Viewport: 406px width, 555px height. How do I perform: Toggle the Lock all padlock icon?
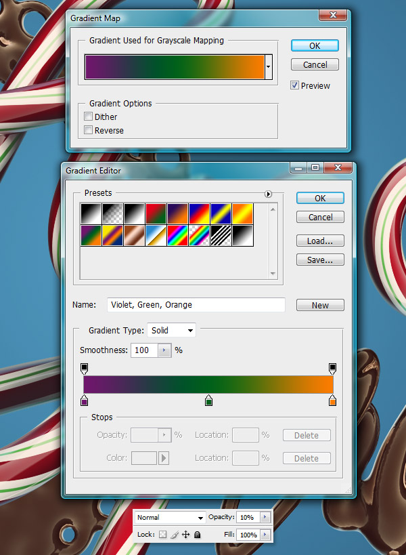pyautogui.click(x=197, y=535)
